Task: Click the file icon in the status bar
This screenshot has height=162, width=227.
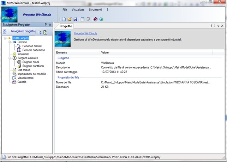Action: point(4,157)
